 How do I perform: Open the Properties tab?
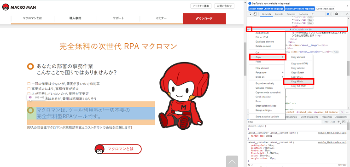coord(327,117)
